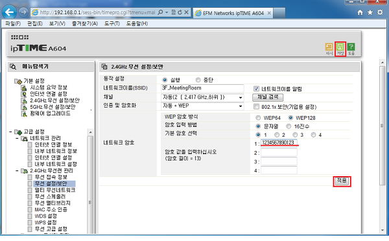Click the search magnifier in address bar

(160, 12)
